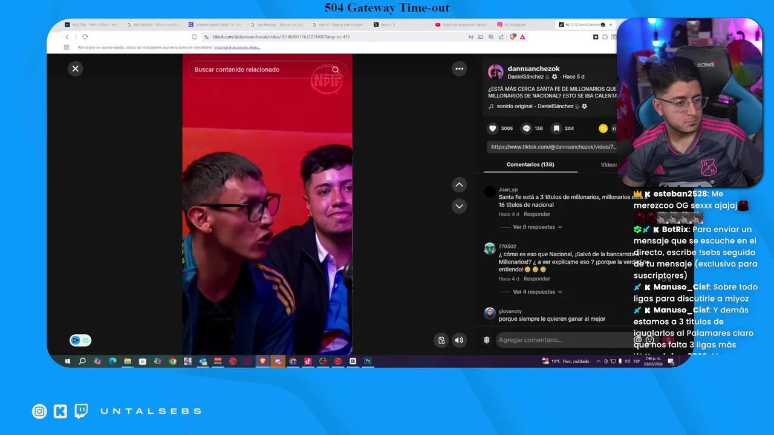
Task: Open Google Chrome from taskbar
Action: pyautogui.click(x=173, y=361)
